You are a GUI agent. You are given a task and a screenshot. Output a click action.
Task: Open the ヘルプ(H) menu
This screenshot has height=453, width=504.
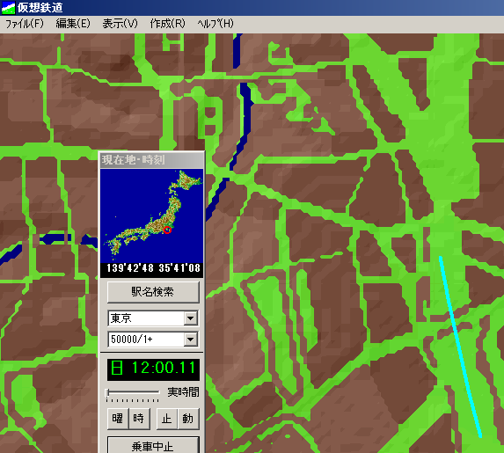215,24
